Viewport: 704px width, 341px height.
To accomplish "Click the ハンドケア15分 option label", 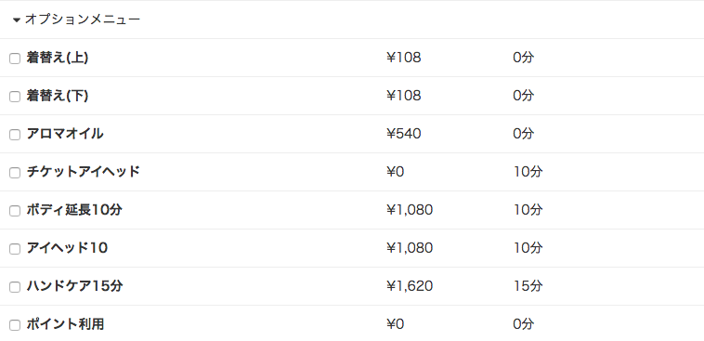I will pos(74,286).
